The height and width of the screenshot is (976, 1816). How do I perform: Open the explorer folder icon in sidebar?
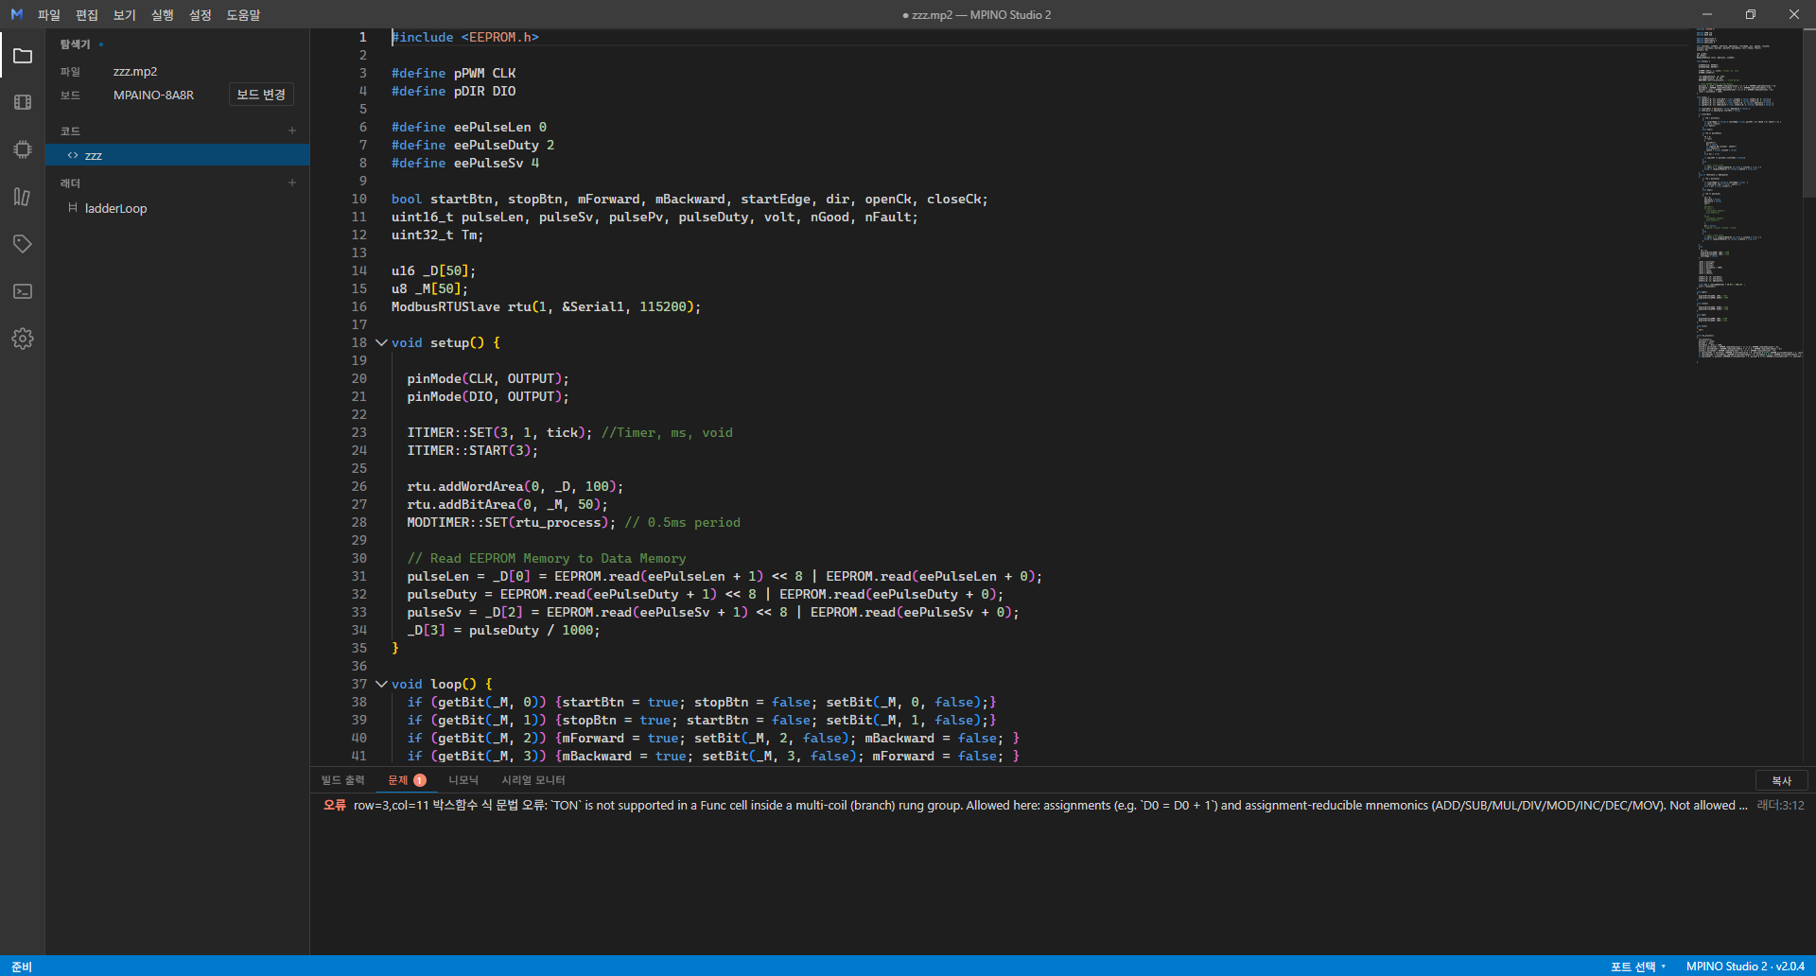[x=23, y=56]
